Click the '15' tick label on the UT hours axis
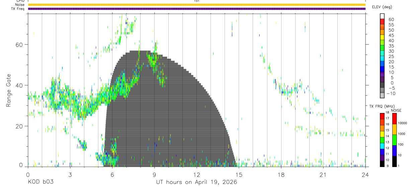 [239, 174]
